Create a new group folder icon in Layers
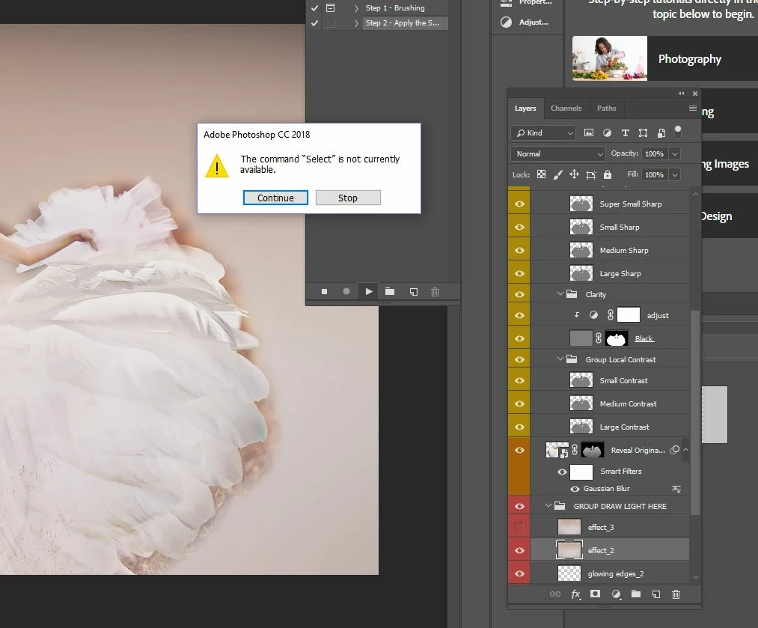 (636, 594)
